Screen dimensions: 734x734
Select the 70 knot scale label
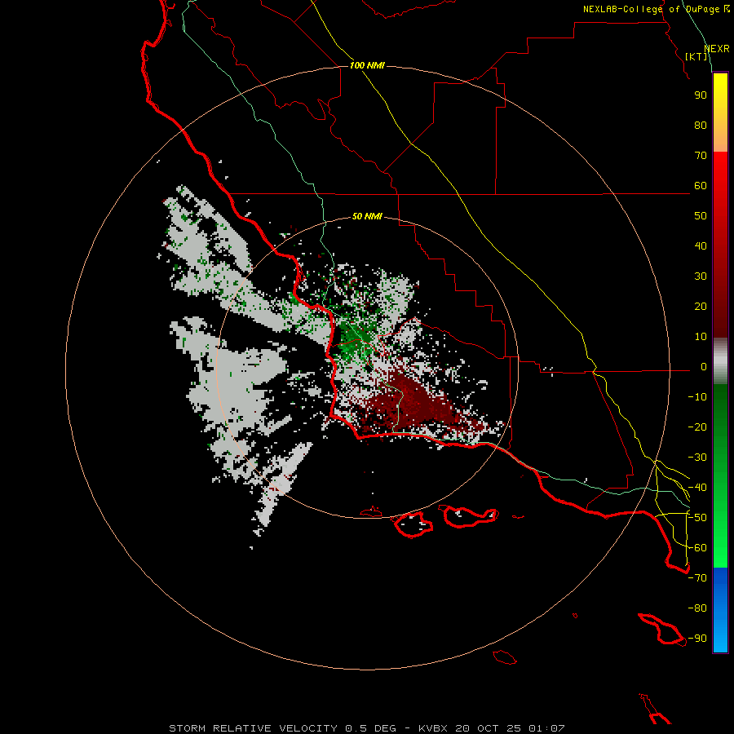pos(701,156)
